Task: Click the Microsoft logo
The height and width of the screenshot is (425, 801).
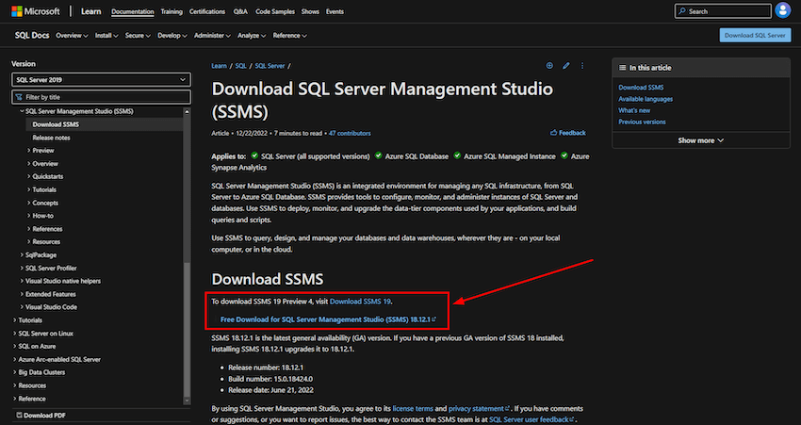Action: [x=35, y=11]
